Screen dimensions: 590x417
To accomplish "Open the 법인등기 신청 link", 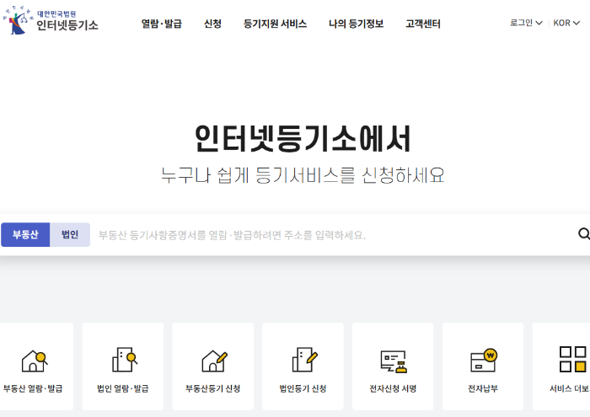I will click(303, 388).
